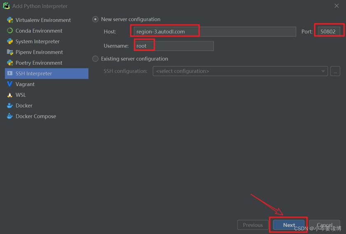Click the SSH Interpreter terminal icon
The width and height of the screenshot is (346, 234).
pyautogui.click(x=10, y=73)
